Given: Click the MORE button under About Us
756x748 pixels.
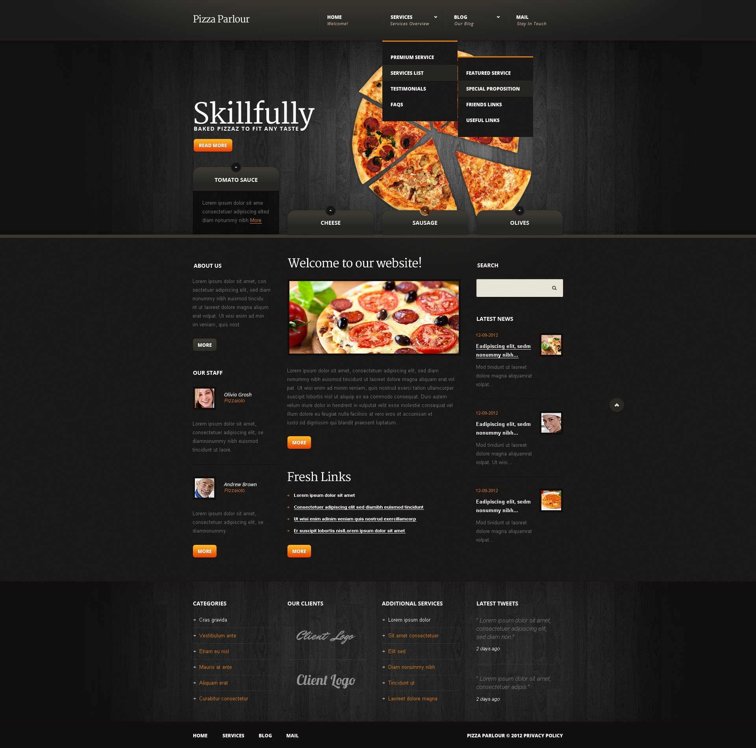Looking at the screenshot, I should click(204, 344).
